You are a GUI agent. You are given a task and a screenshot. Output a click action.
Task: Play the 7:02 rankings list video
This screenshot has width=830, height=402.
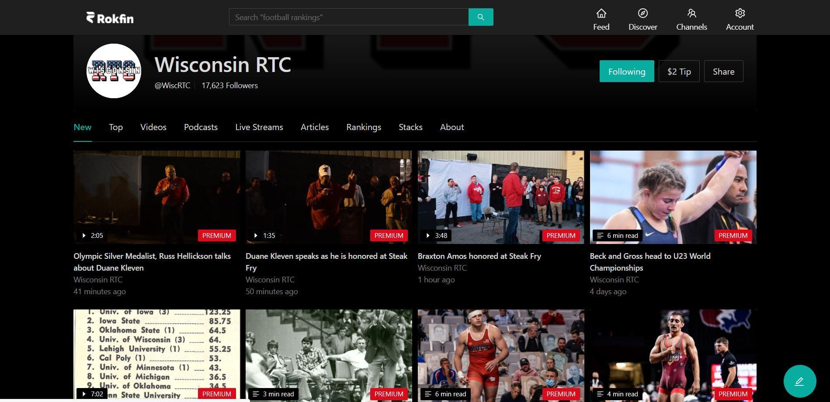click(92, 394)
